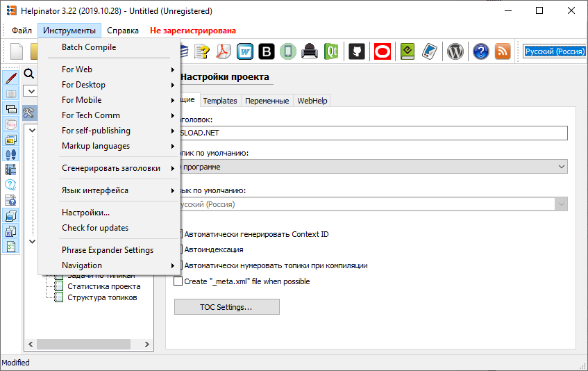Click the PDF export toolbar icon
Image resolution: width=588 pixels, height=371 pixels.
[223, 51]
